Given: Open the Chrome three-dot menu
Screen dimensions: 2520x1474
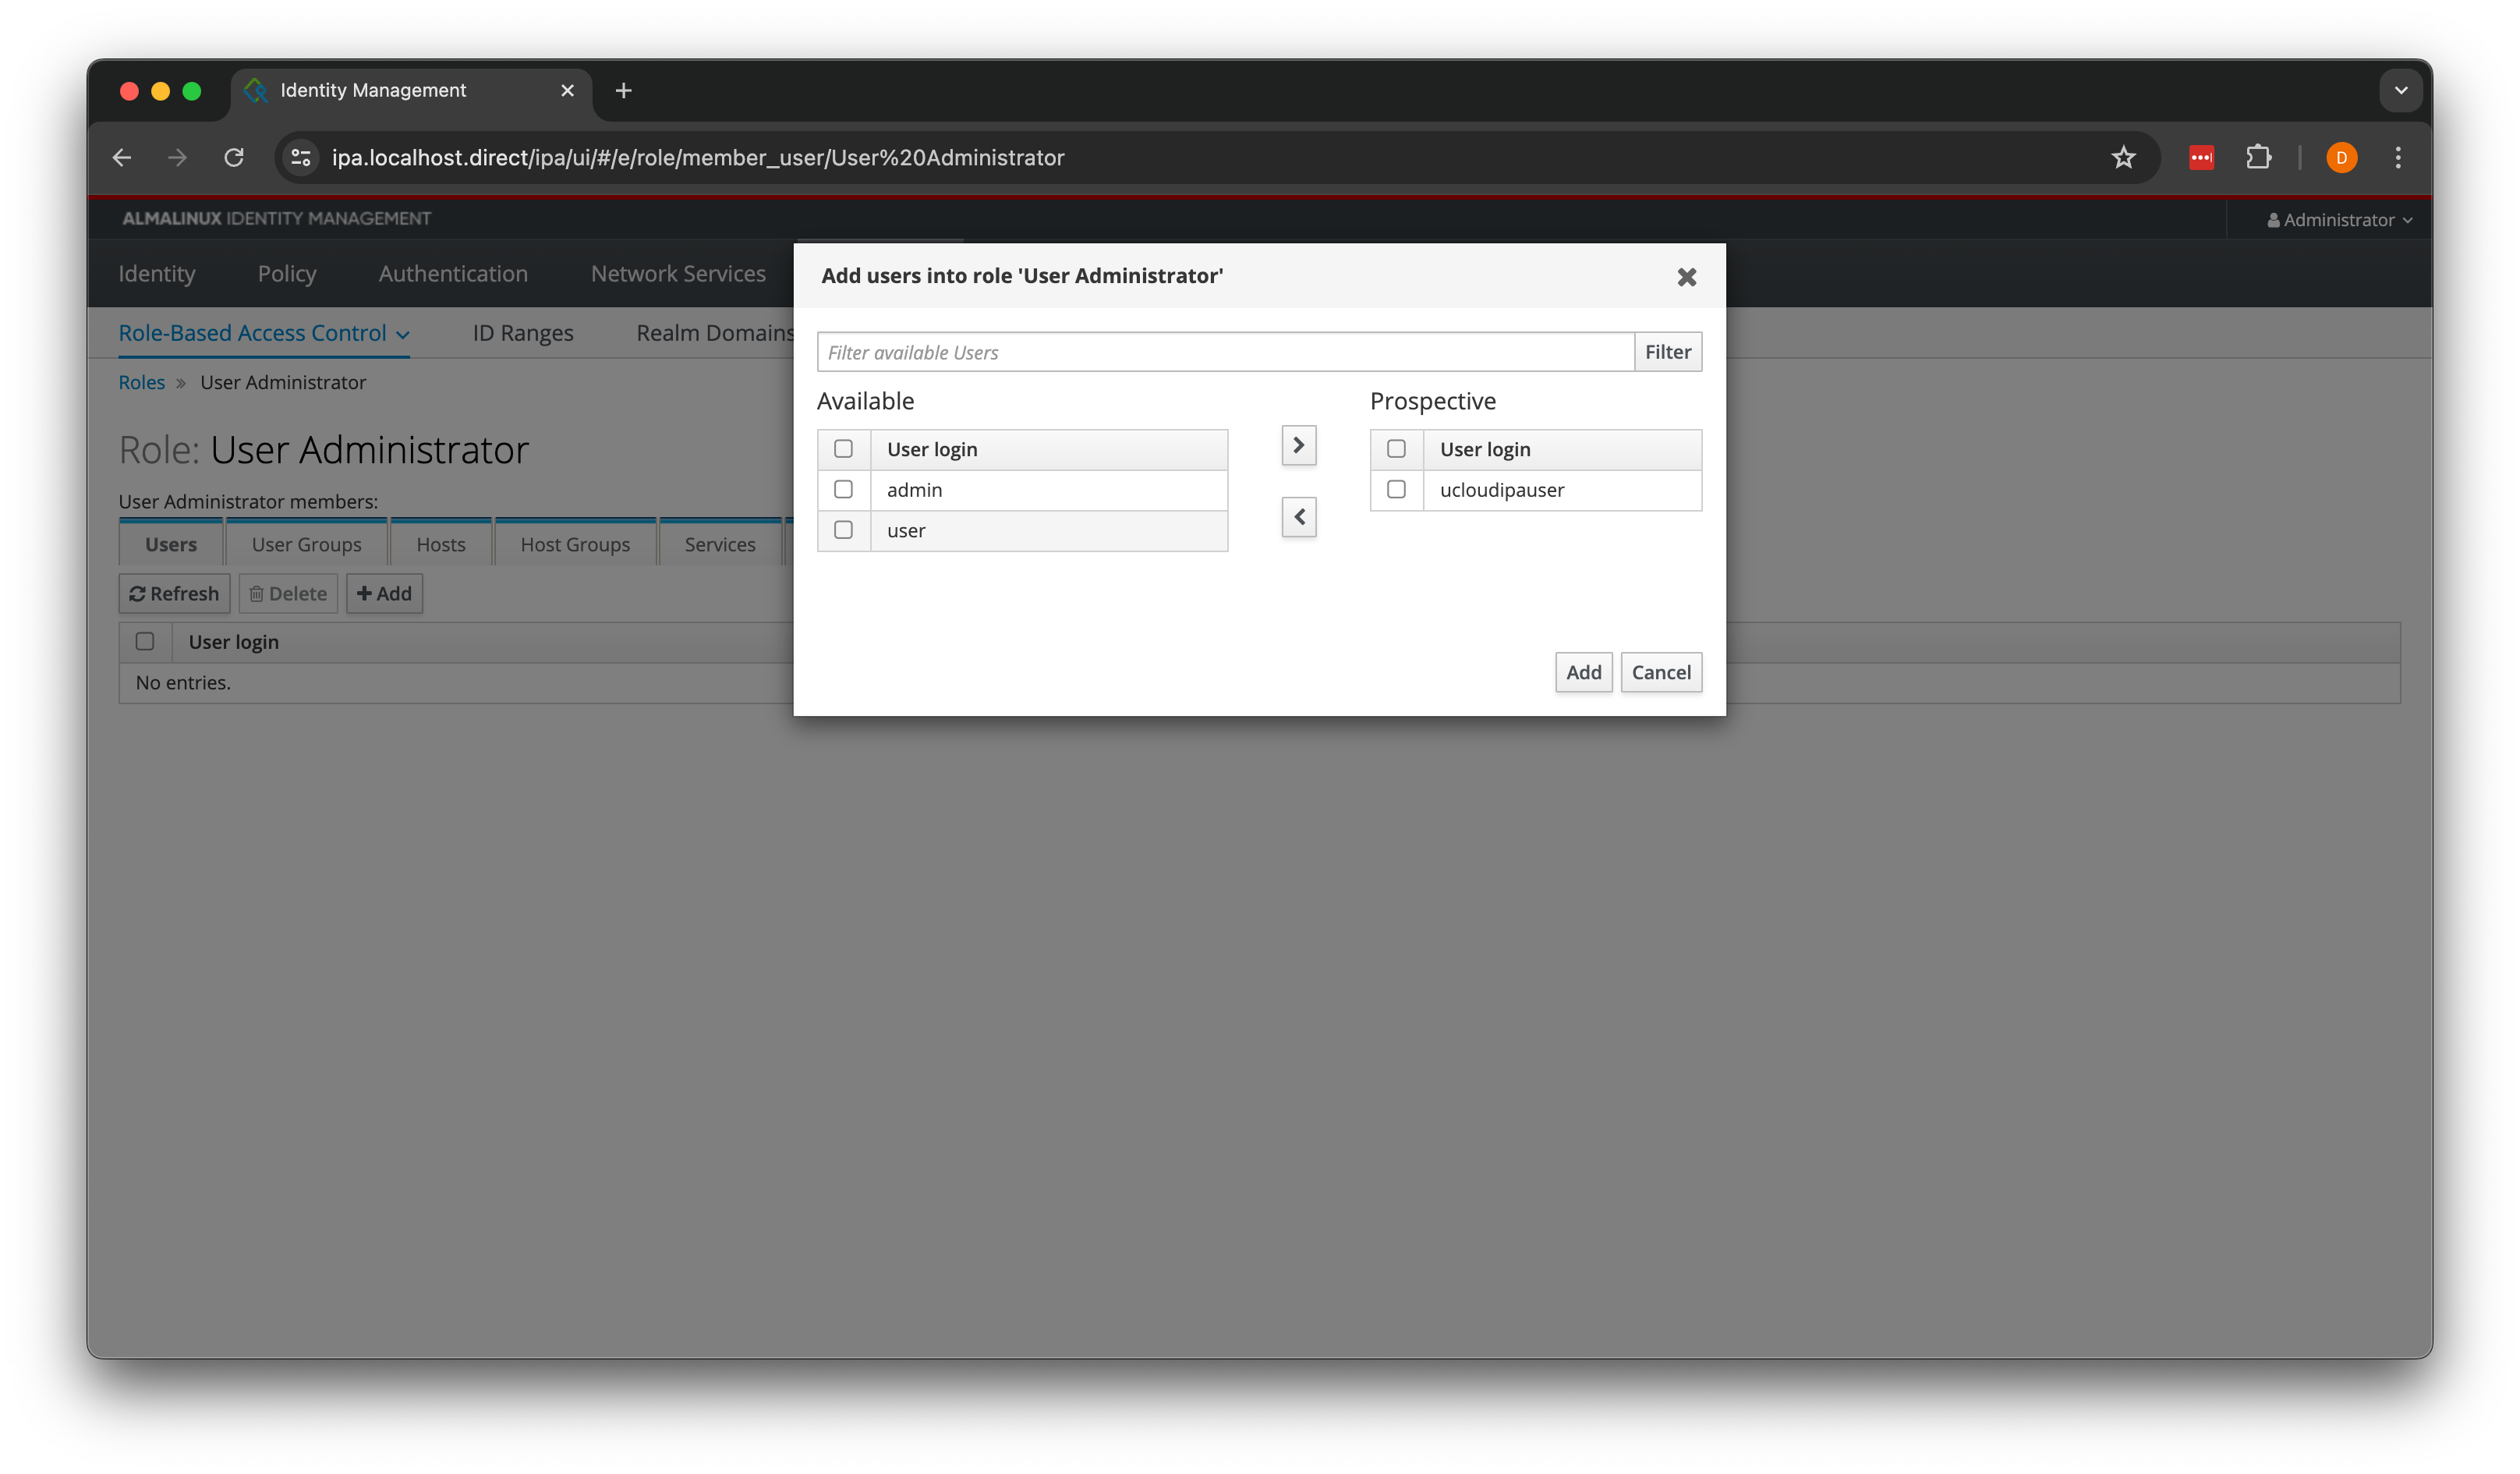Looking at the screenshot, I should point(2397,157).
